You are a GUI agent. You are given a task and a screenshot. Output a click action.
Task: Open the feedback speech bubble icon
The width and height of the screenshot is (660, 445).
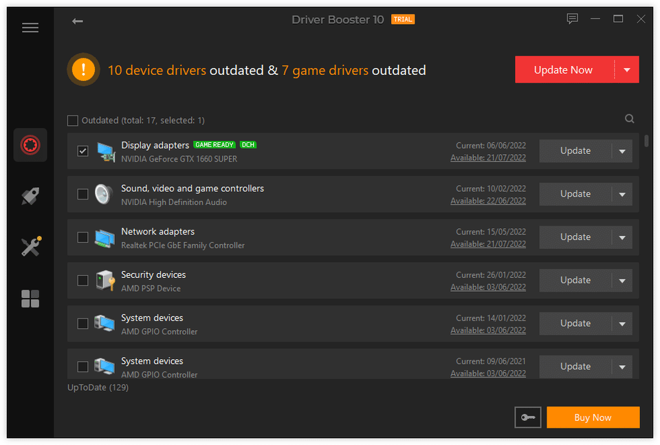(x=572, y=19)
